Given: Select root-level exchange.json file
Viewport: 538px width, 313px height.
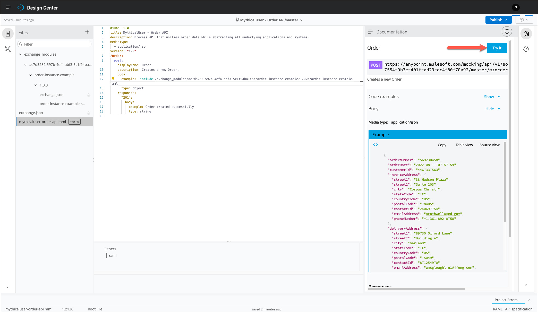Looking at the screenshot, I should 31,113.
